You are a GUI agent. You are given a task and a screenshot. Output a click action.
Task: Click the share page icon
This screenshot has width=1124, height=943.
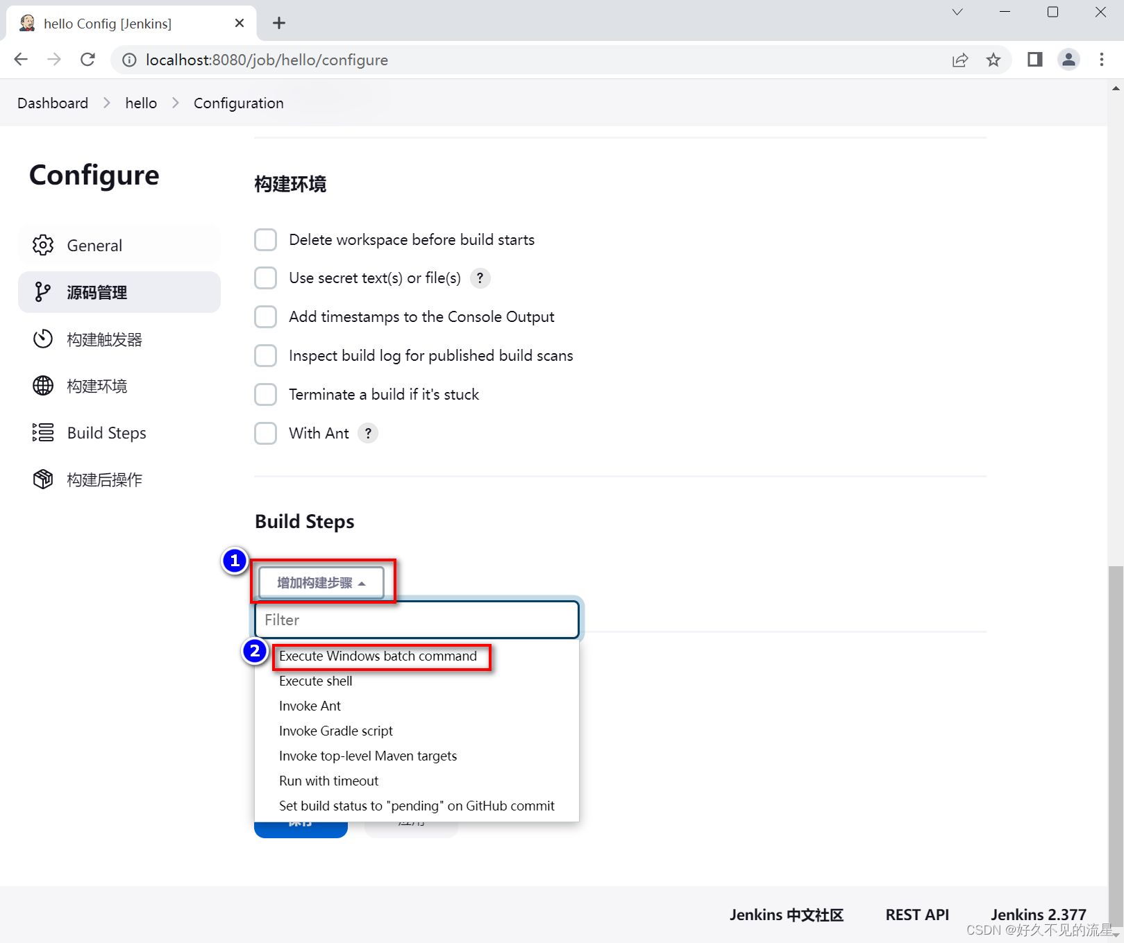click(x=960, y=60)
